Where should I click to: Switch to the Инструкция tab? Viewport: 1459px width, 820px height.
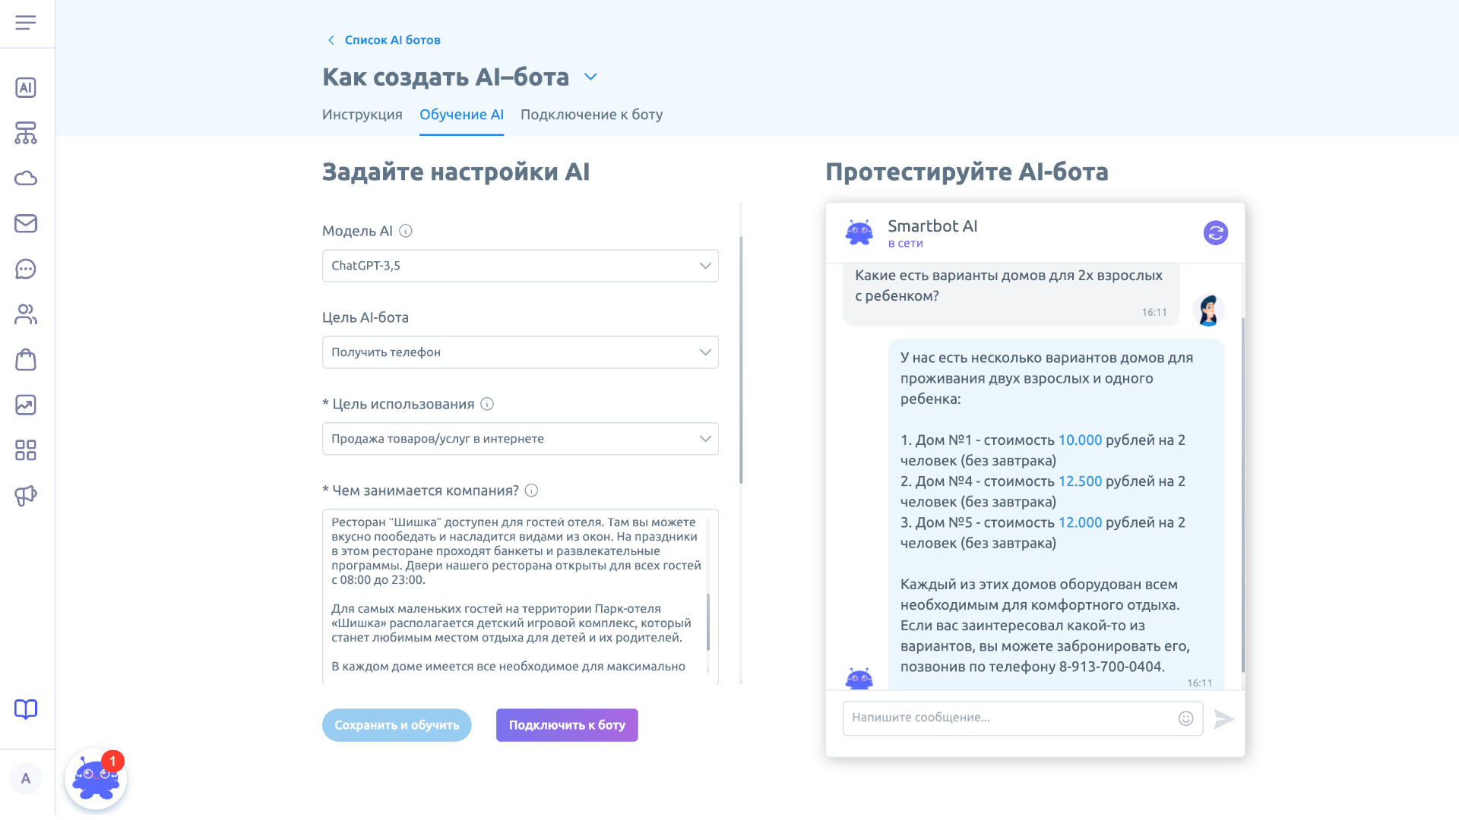coord(362,115)
